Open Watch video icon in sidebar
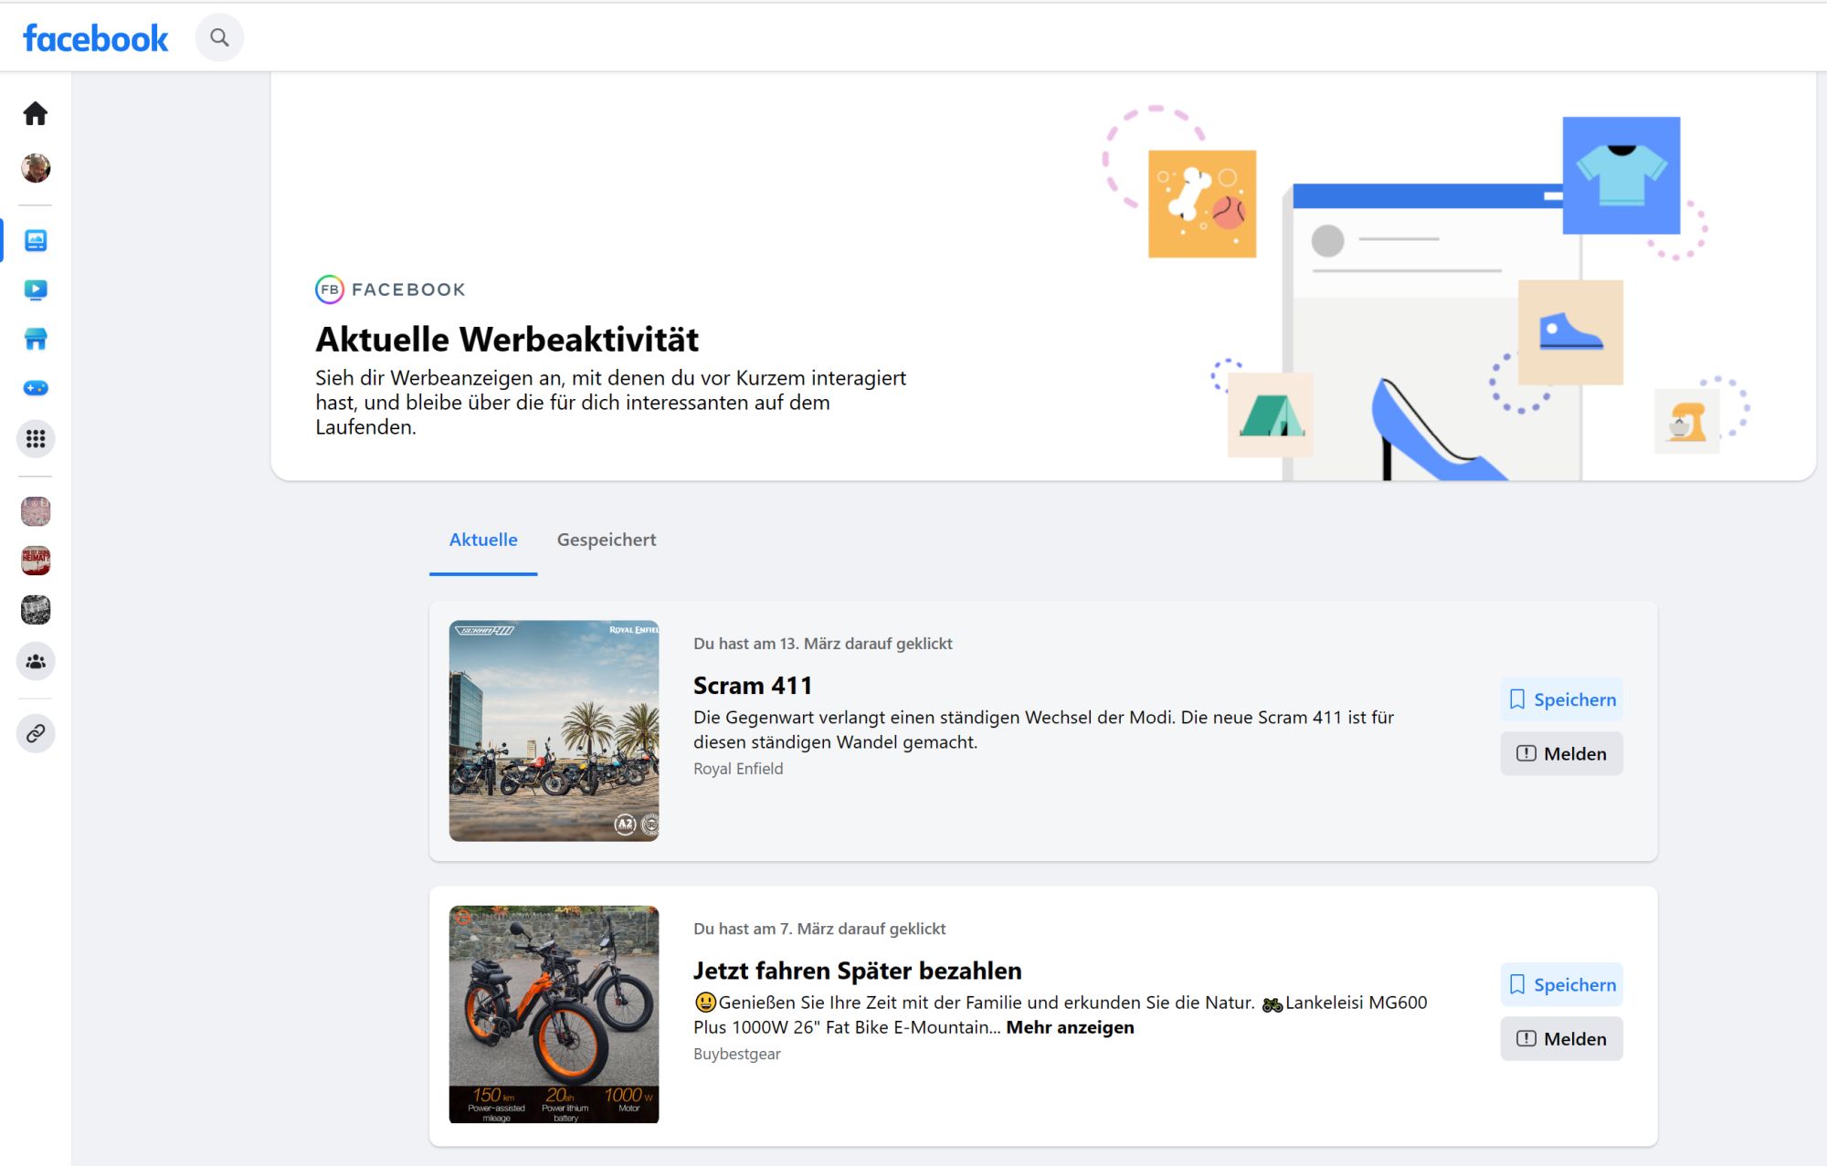 click(x=36, y=289)
